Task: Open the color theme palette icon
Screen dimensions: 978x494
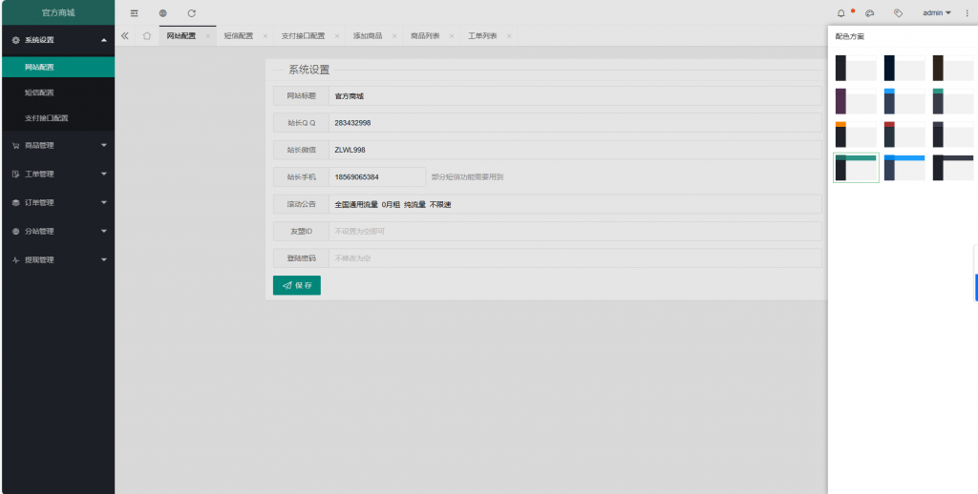Action: point(870,13)
